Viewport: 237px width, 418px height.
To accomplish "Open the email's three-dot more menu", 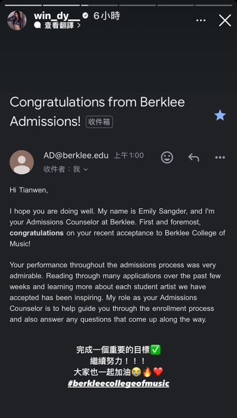I will pyautogui.click(x=220, y=158).
